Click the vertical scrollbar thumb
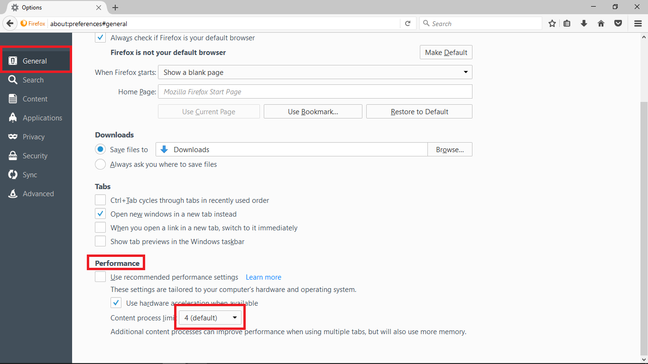 pyautogui.click(x=644, y=227)
